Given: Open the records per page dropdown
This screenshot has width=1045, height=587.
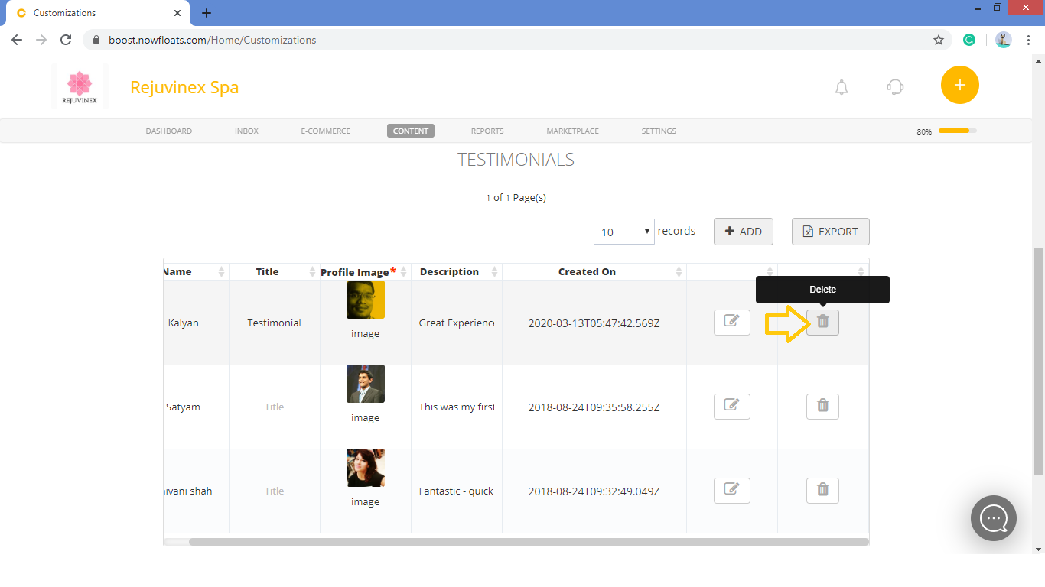Looking at the screenshot, I should tap(624, 232).
